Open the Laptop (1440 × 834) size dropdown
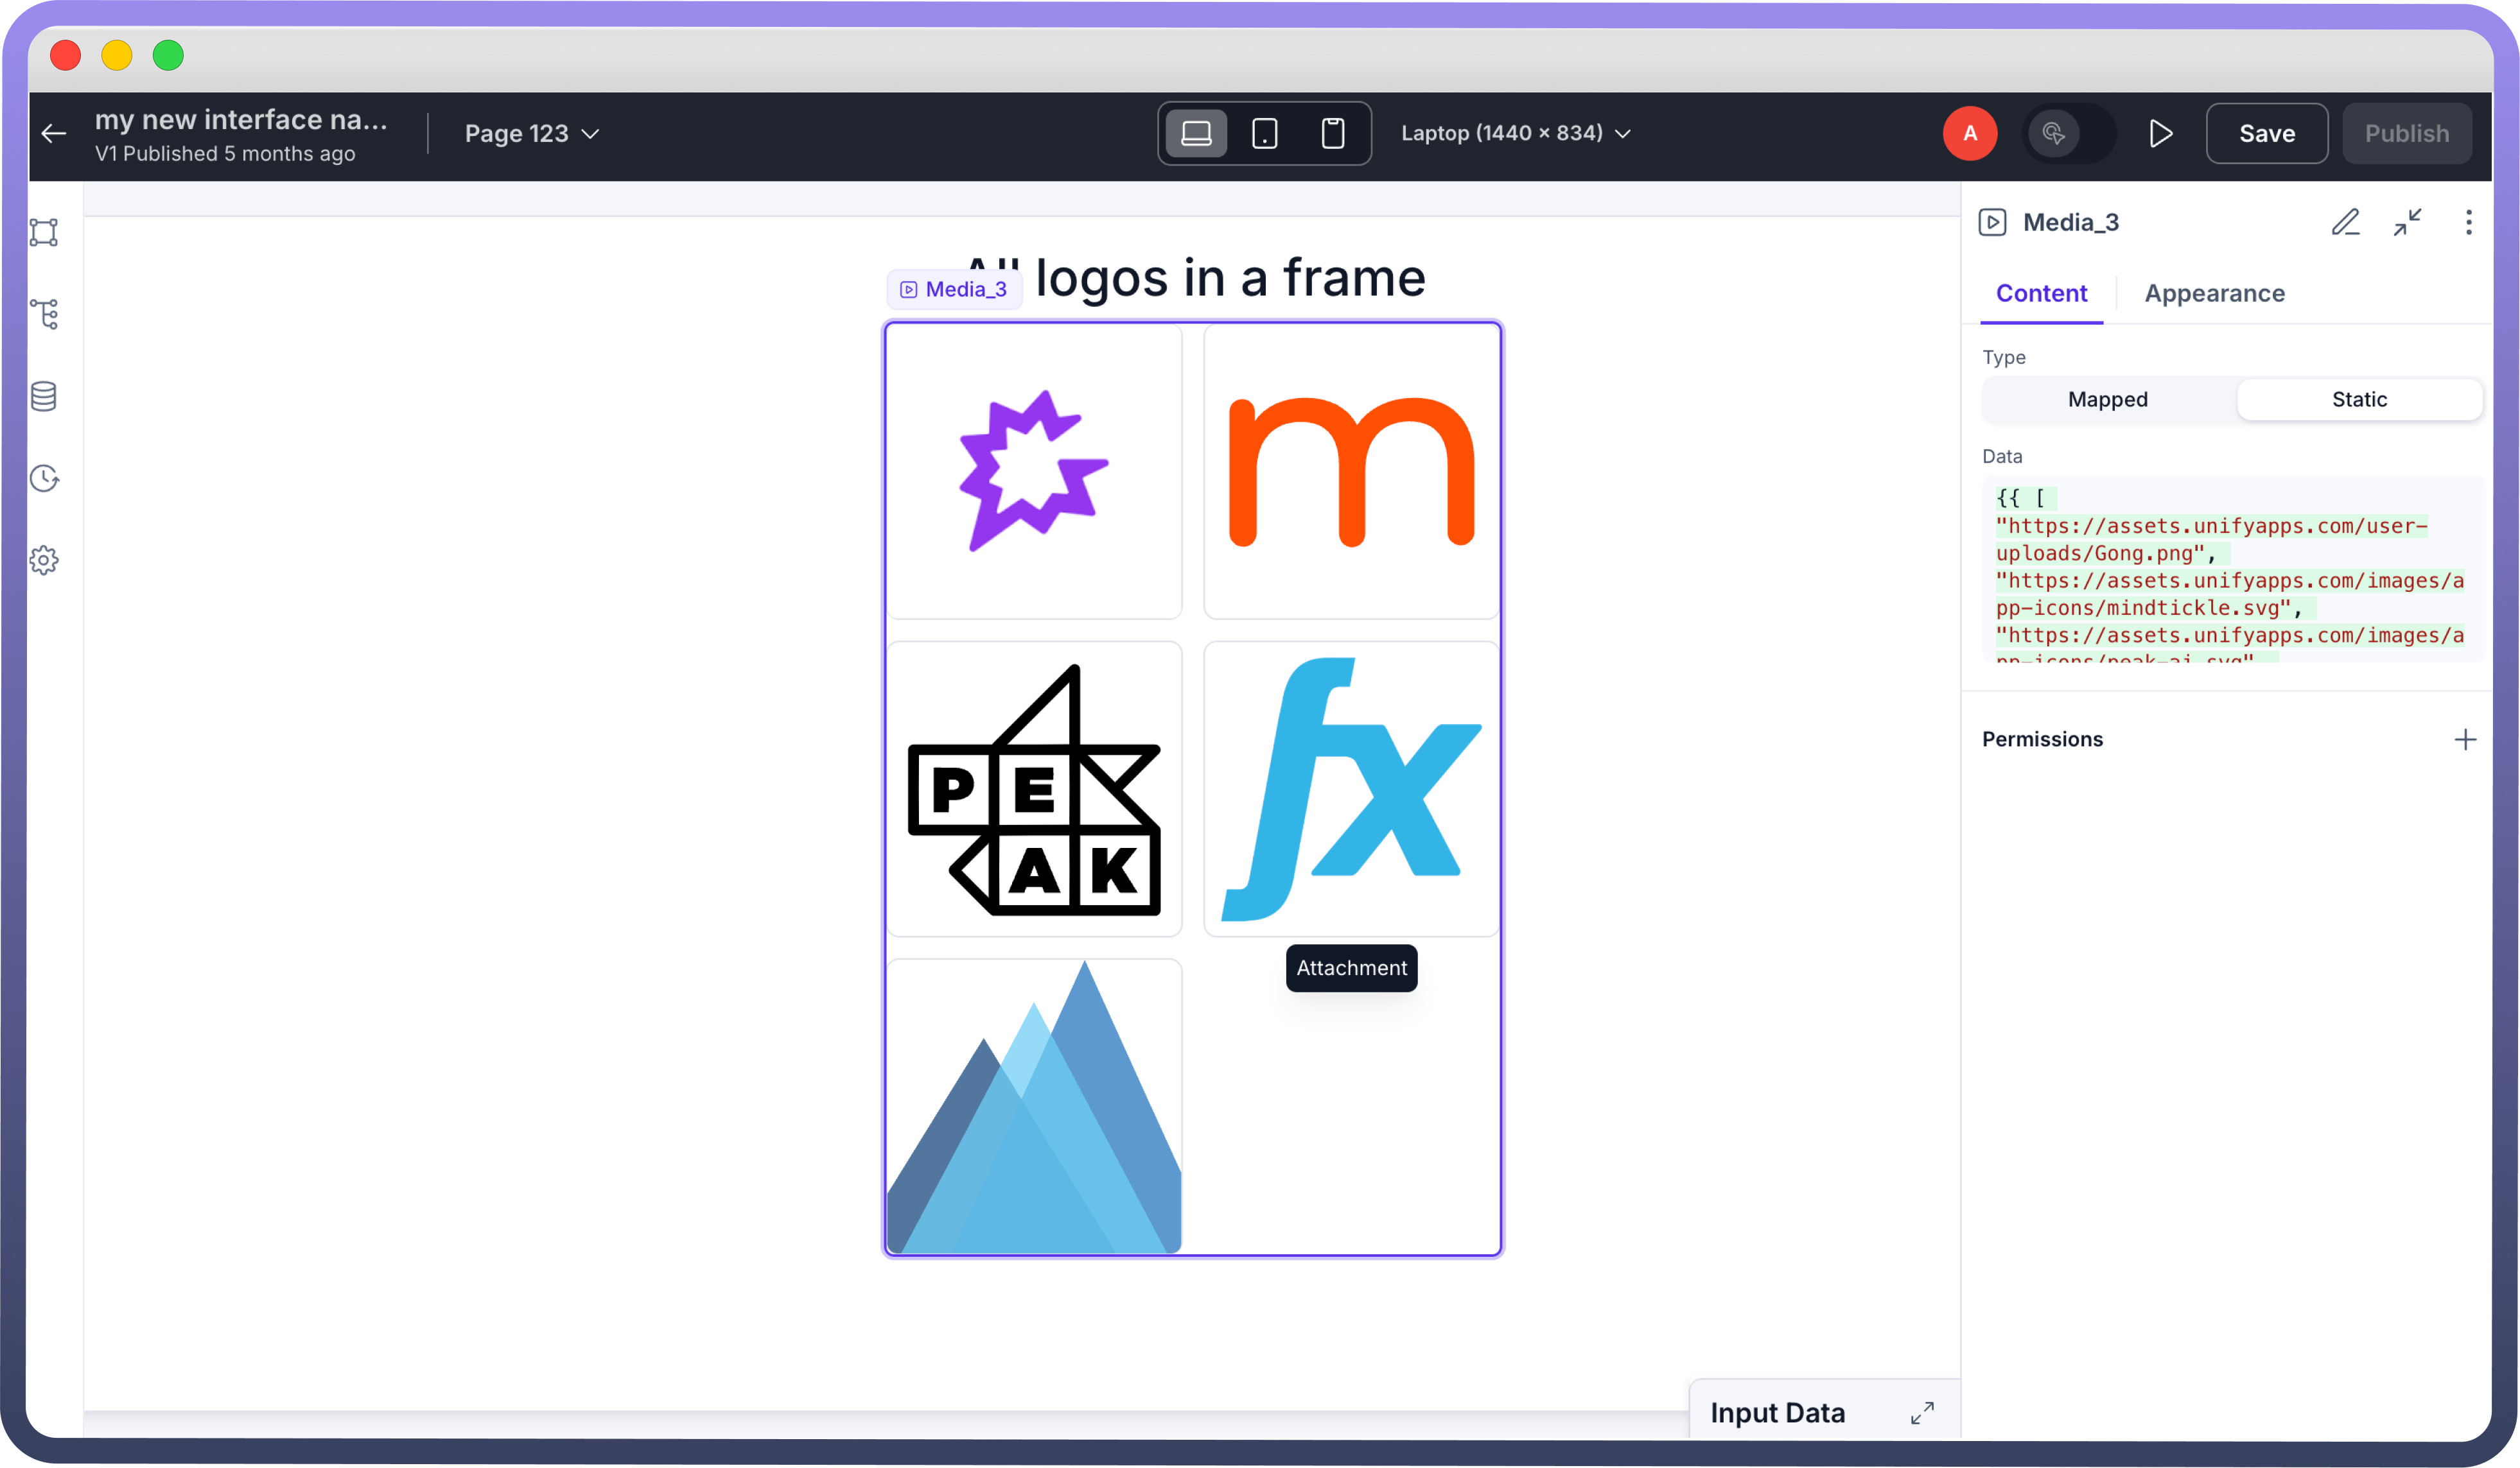Viewport: 2520px width, 1468px height. (x=1515, y=133)
